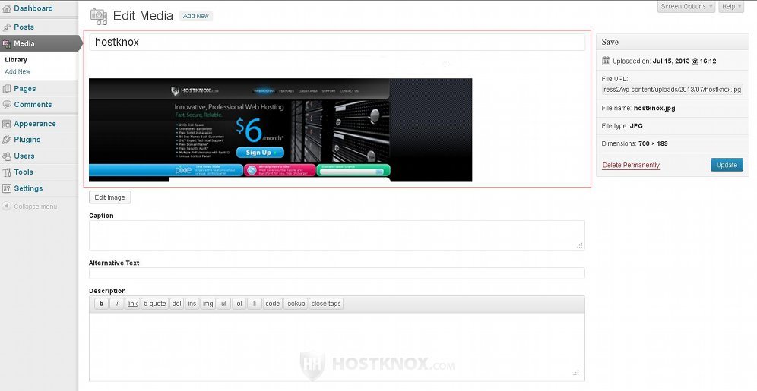Click the Collapse menu arrow icon
The image size is (757, 391).
[6, 207]
